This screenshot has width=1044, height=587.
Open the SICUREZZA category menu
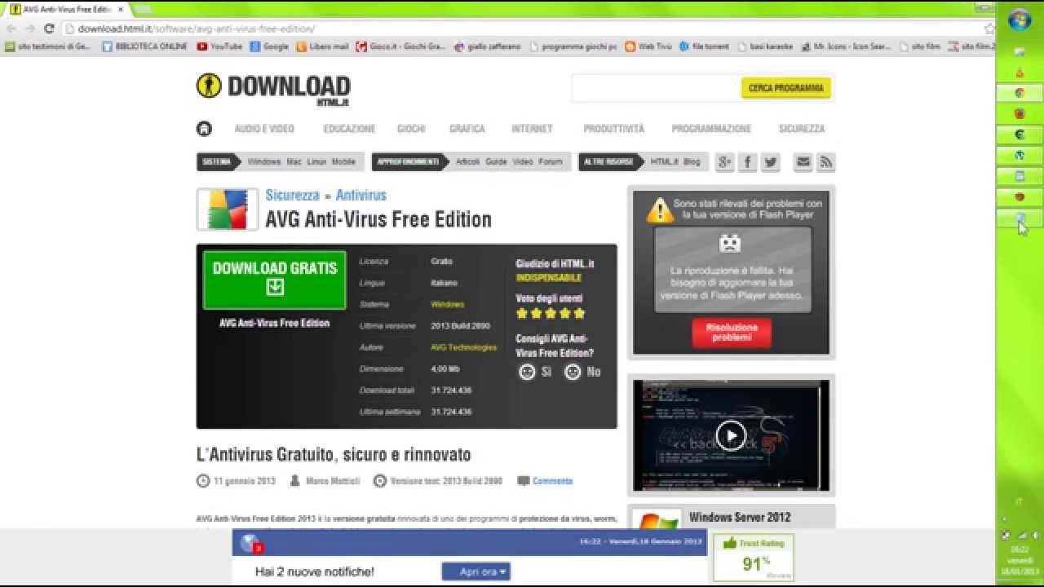point(802,129)
